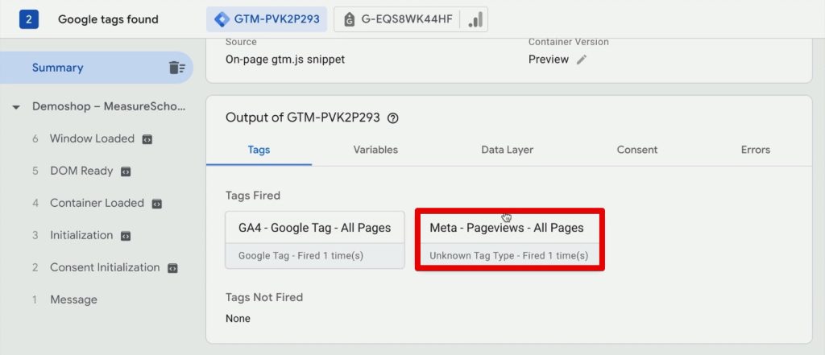Click the Container Version label

568,42
